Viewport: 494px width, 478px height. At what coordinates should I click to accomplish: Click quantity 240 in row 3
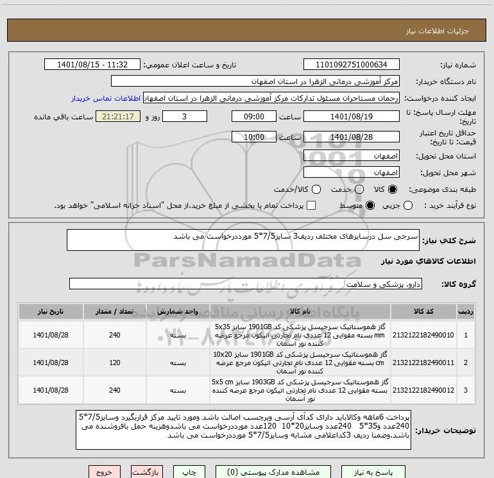(x=115, y=390)
